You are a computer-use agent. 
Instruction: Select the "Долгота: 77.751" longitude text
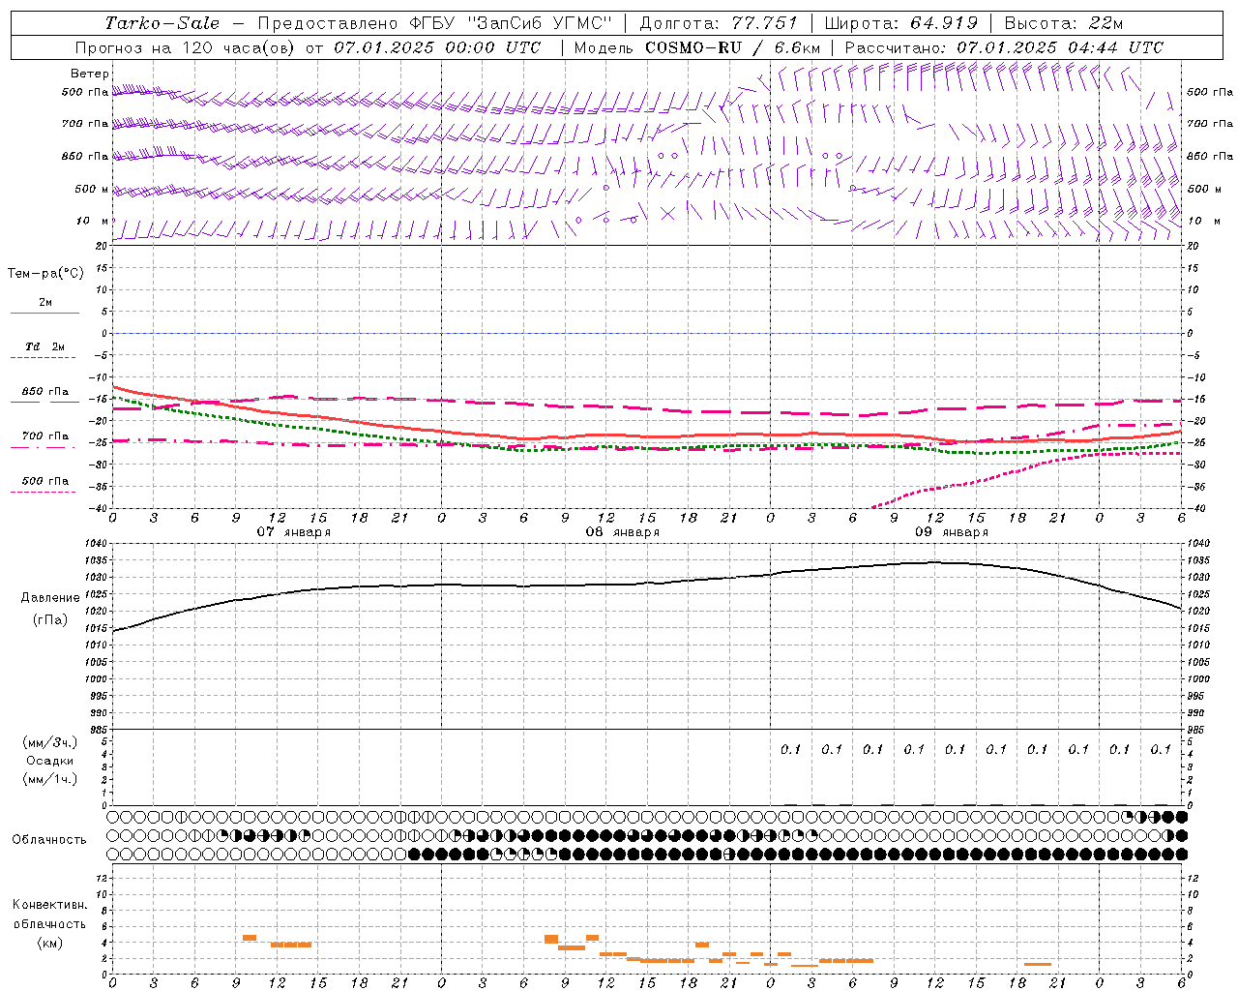[719, 23]
